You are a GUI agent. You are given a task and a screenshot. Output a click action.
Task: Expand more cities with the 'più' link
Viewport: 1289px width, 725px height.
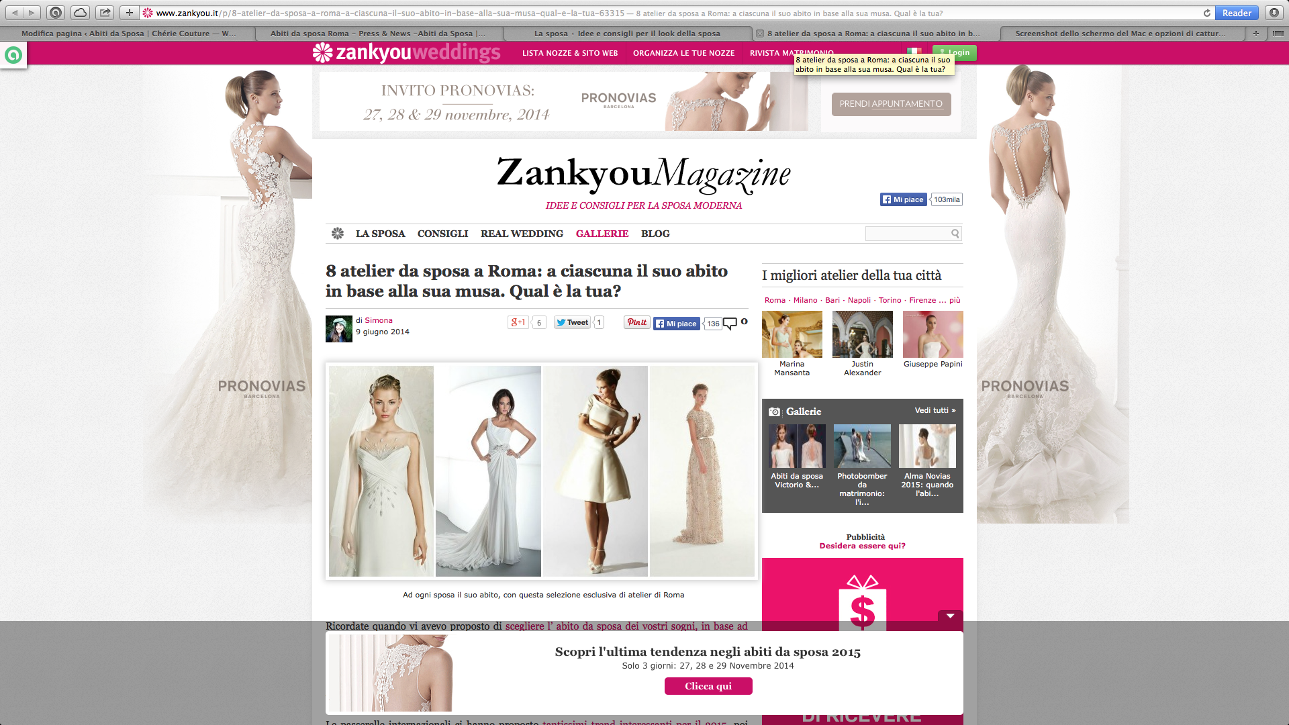click(x=955, y=300)
